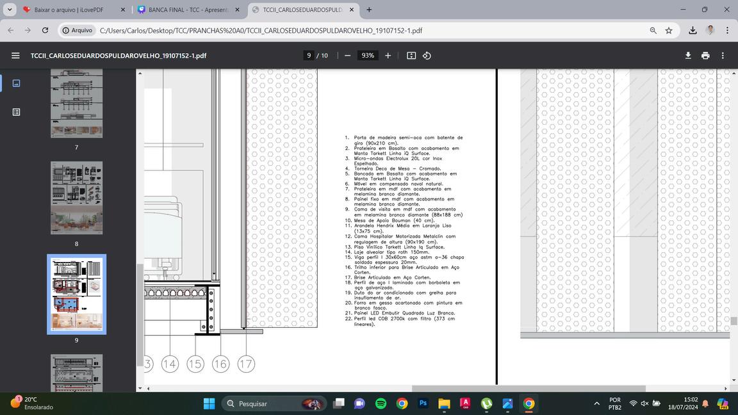This screenshot has height=415, width=738.
Task: Zoom out the PDF
Action: 347,56
